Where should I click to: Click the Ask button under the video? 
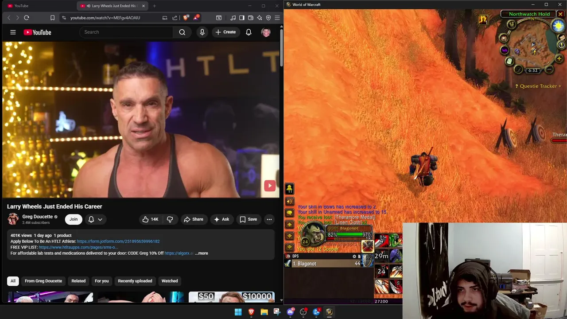click(x=221, y=219)
